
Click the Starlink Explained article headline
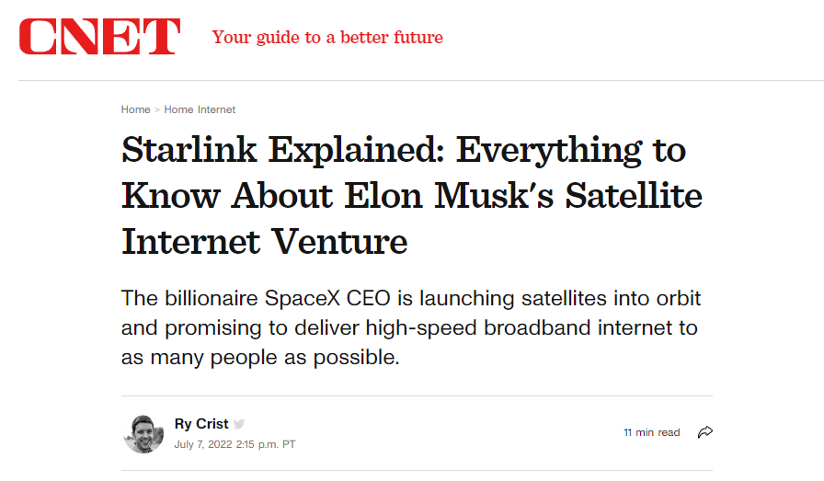pos(411,196)
